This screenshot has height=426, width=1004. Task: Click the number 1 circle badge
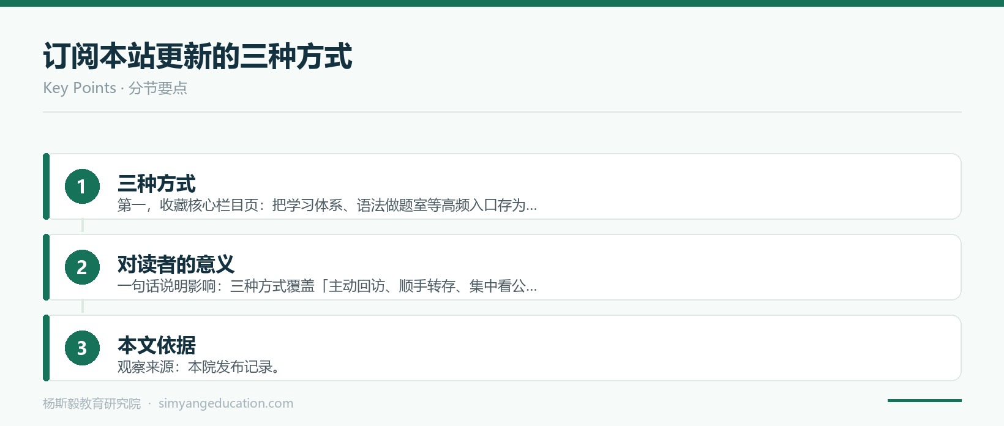tap(82, 186)
